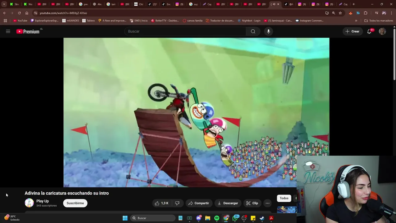Screen dimensions: 396x223
Task: Bookmark this page with star icon
Action: coord(340,13)
